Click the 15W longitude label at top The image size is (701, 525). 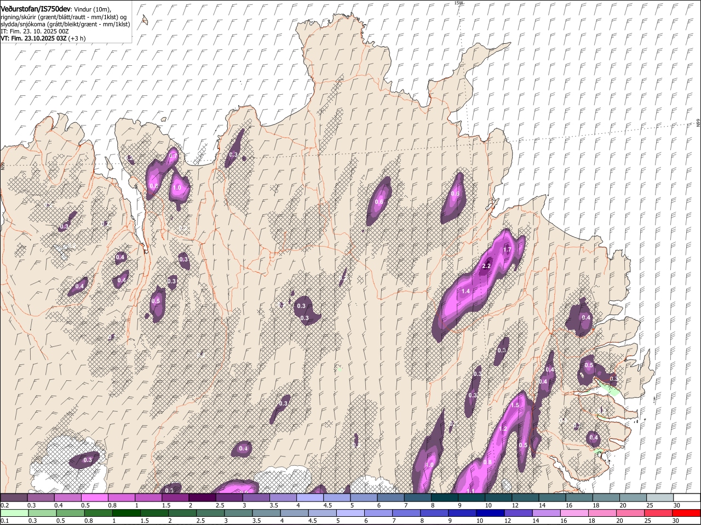click(x=458, y=3)
